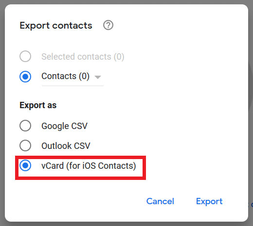This screenshot has height=226, width=253.
Task: Open the help icon beside Export contacts
Action: [x=108, y=25]
